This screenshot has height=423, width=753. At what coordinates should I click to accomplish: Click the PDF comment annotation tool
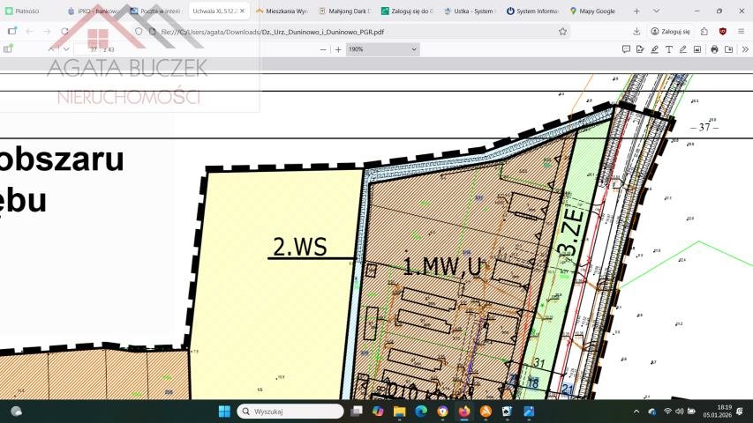626,49
